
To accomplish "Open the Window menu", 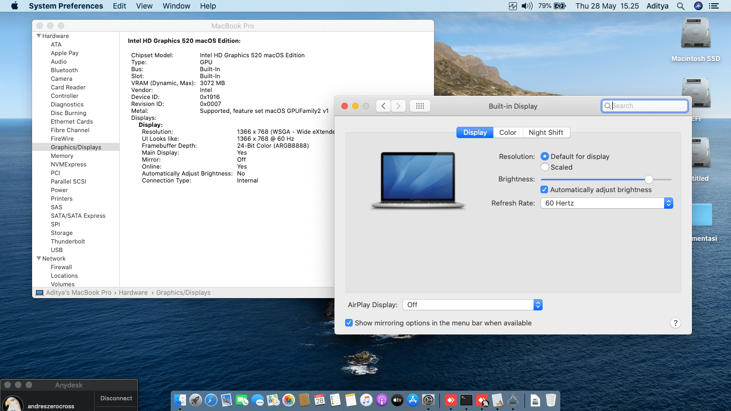I will click(177, 6).
